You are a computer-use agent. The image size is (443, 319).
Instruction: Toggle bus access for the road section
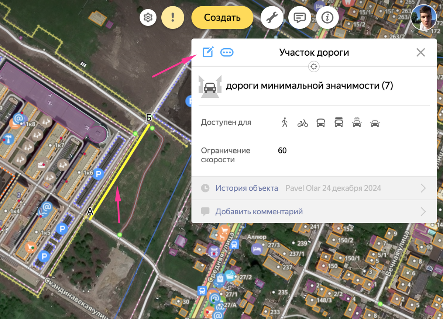320,122
